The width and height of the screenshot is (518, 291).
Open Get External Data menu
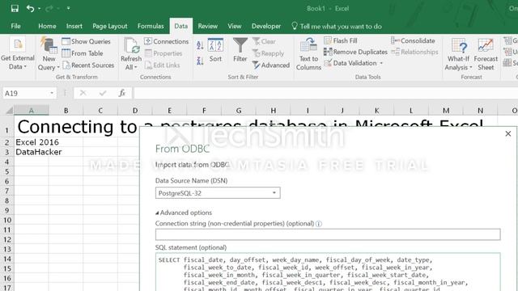pos(18,54)
